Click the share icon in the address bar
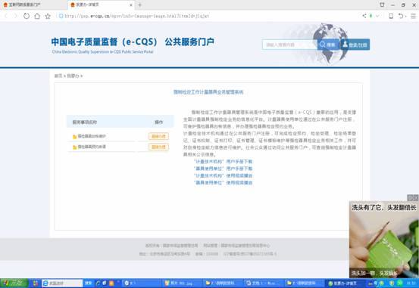The image size is (419, 288). point(364,16)
